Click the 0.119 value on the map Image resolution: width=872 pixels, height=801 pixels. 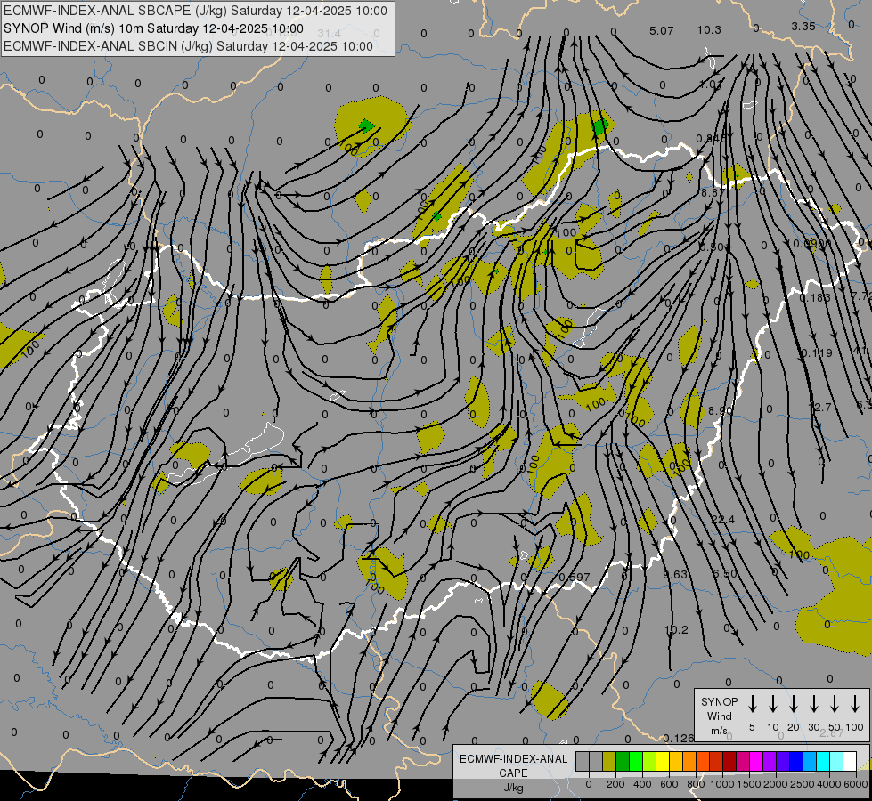[817, 353]
